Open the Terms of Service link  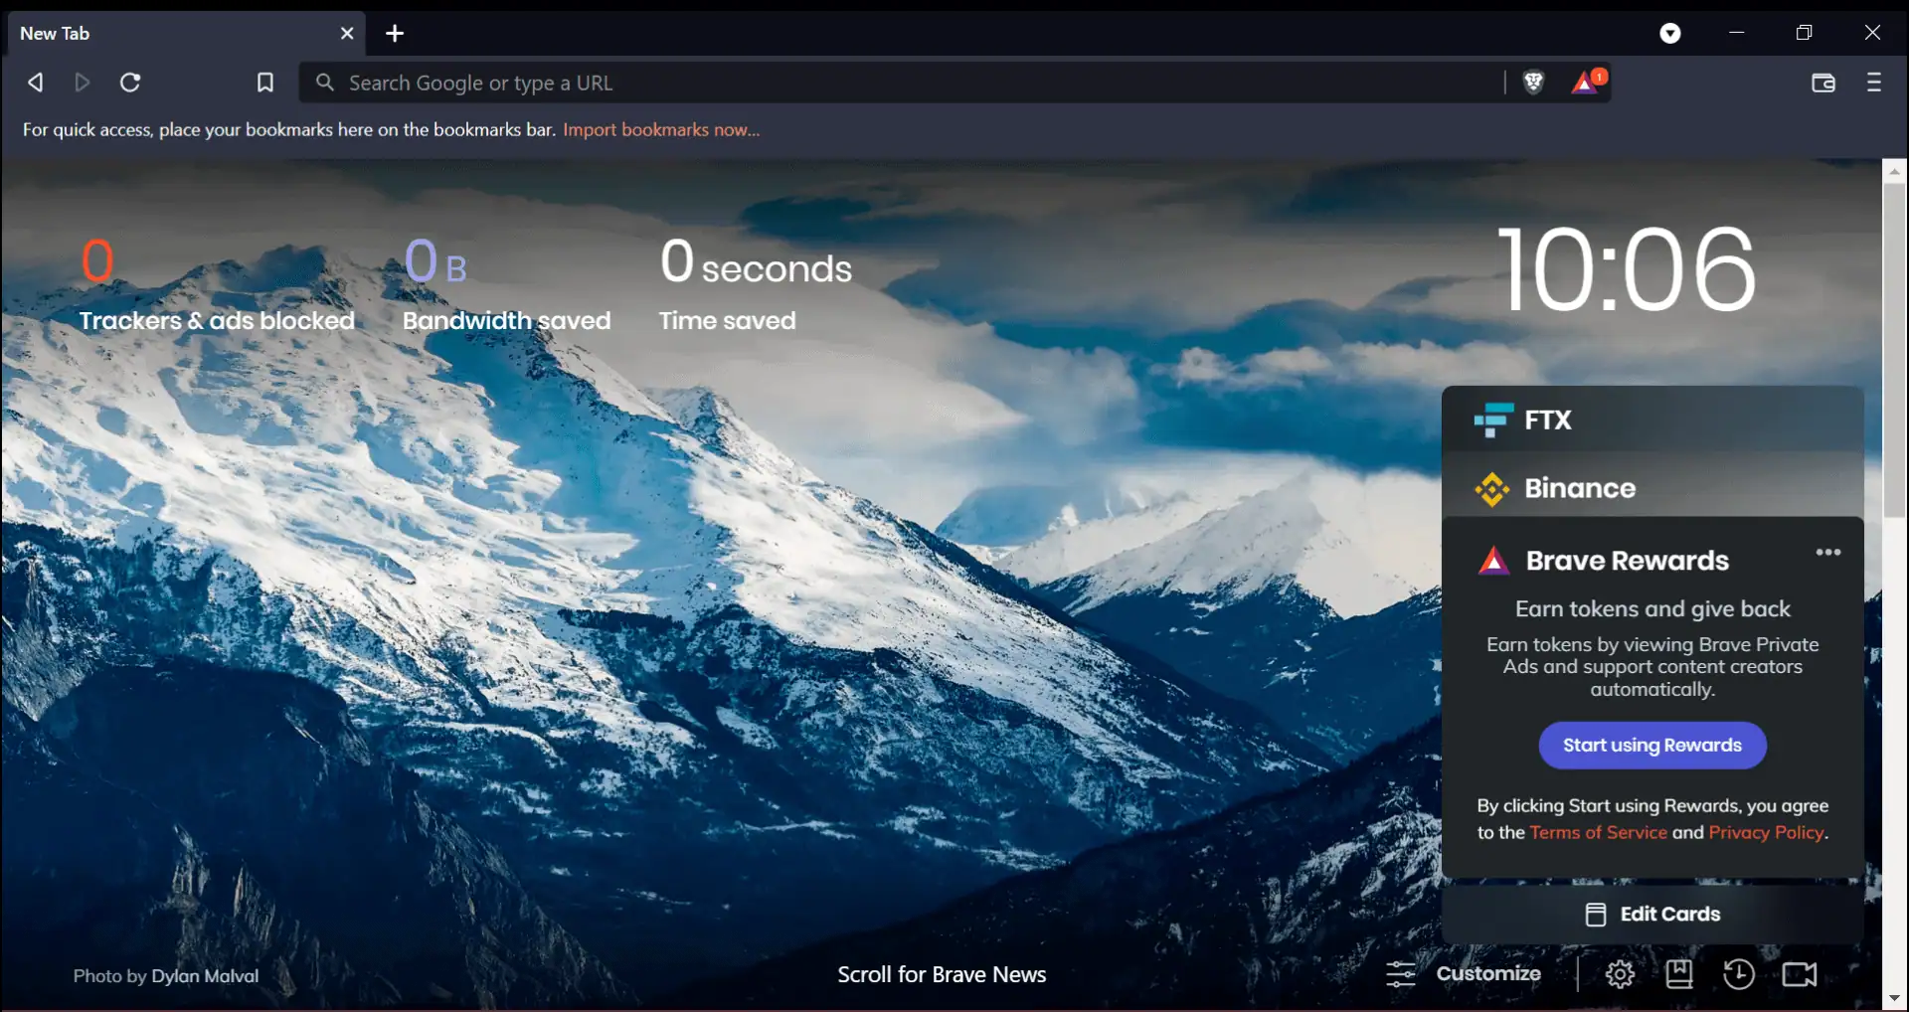[x=1598, y=832]
